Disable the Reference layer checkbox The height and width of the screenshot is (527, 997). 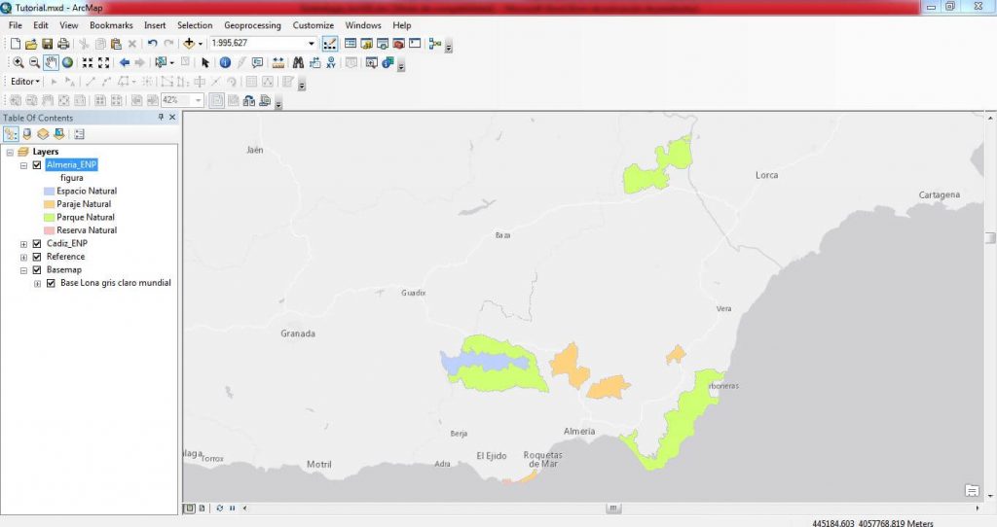tap(37, 257)
